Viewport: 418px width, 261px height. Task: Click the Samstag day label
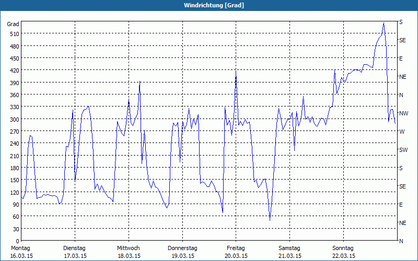(x=289, y=248)
